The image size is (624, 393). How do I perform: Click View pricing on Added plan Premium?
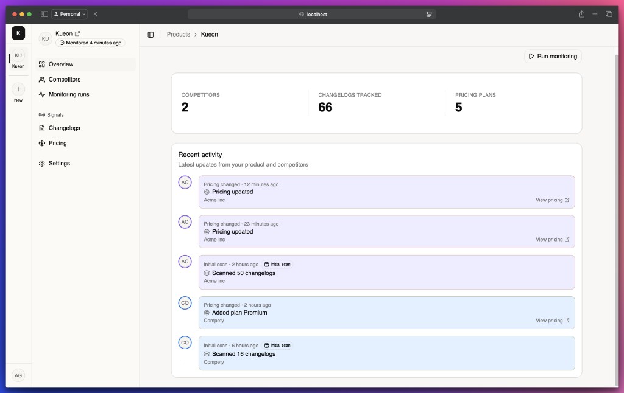pyautogui.click(x=552, y=321)
